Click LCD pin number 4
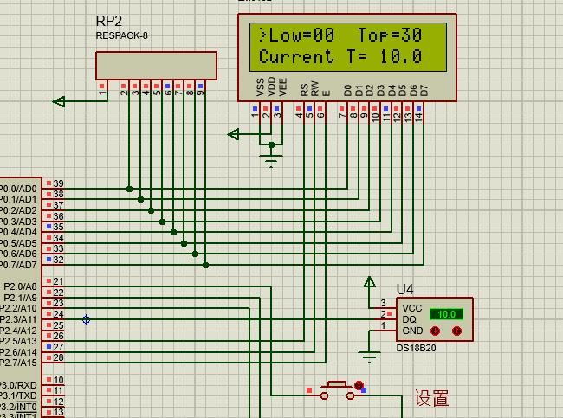Image resolution: width=563 pixels, height=418 pixels. point(299,115)
